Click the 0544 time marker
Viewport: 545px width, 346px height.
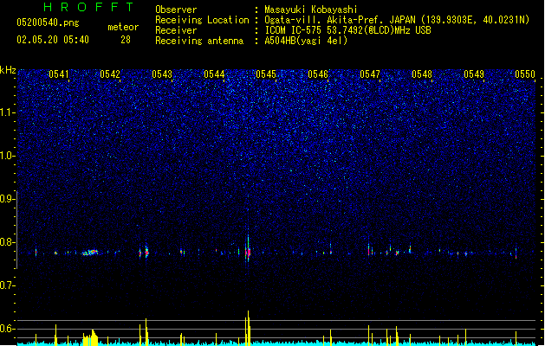(214, 74)
